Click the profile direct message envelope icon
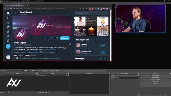The image size is (171, 96). [x=52, y=38]
